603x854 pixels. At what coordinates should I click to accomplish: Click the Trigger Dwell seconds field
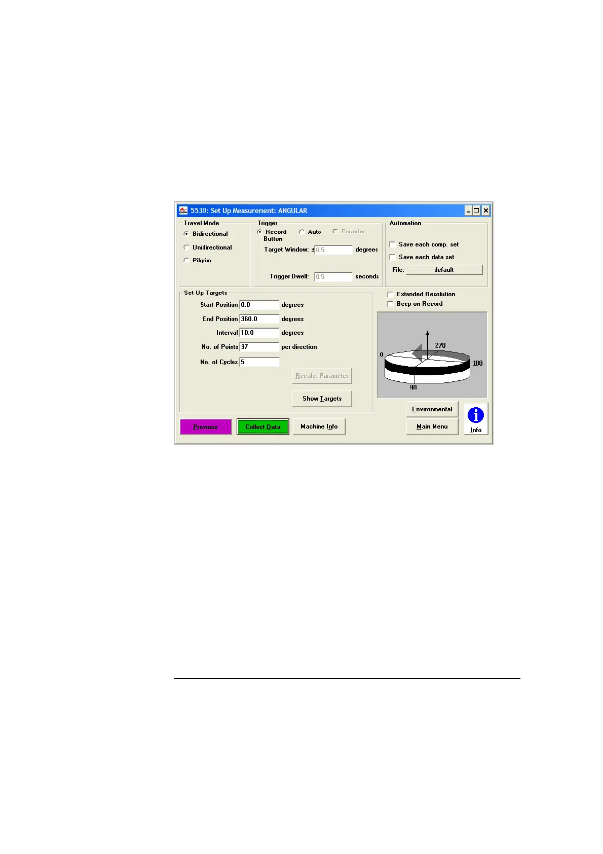[x=333, y=277]
